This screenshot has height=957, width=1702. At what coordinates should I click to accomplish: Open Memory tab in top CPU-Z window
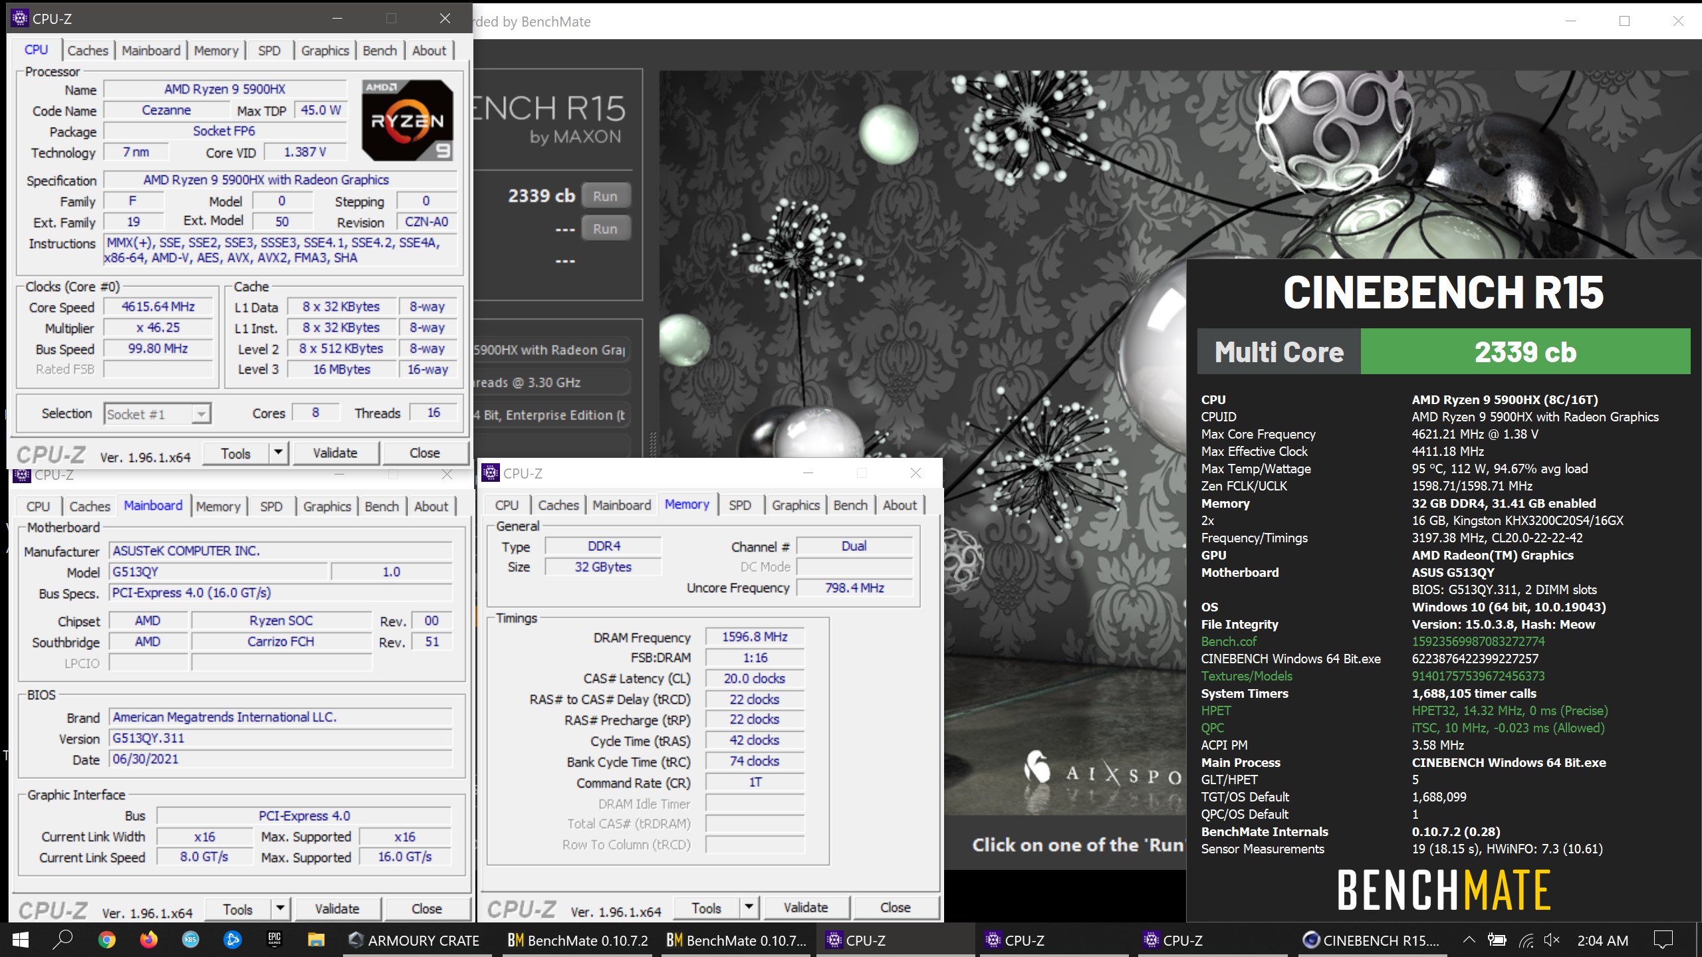pyautogui.click(x=216, y=51)
